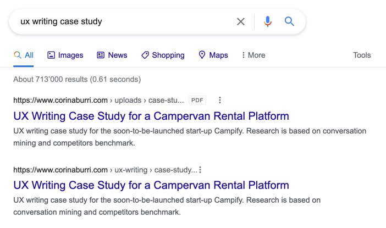
Task: Open the Maps tab
Action: [213, 55]
